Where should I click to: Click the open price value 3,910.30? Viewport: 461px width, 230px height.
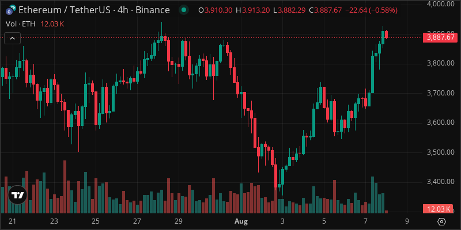click(219, 10)
